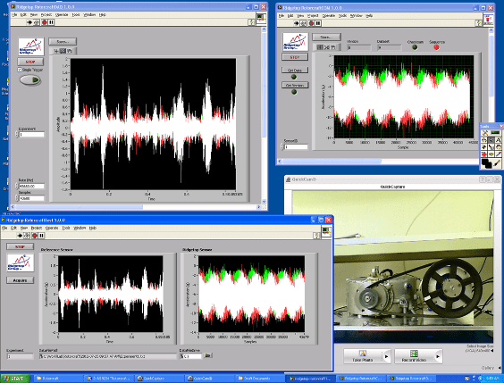
Task: Click the Pause icon in the RotorcraftDAQ toolbar
Action: tap(51, 22)
